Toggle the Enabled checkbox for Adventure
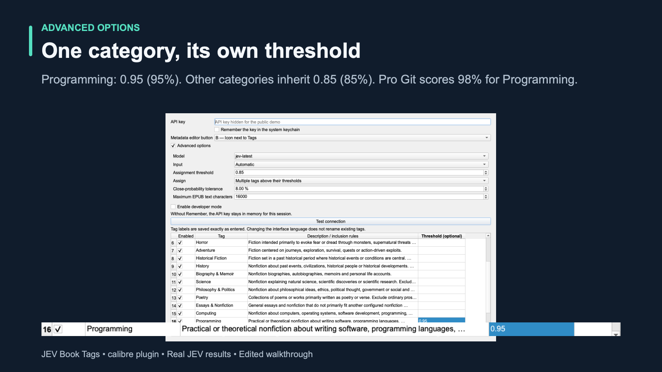Image resolution: width=662 pixels, height=372 pixels. (180, 250)
